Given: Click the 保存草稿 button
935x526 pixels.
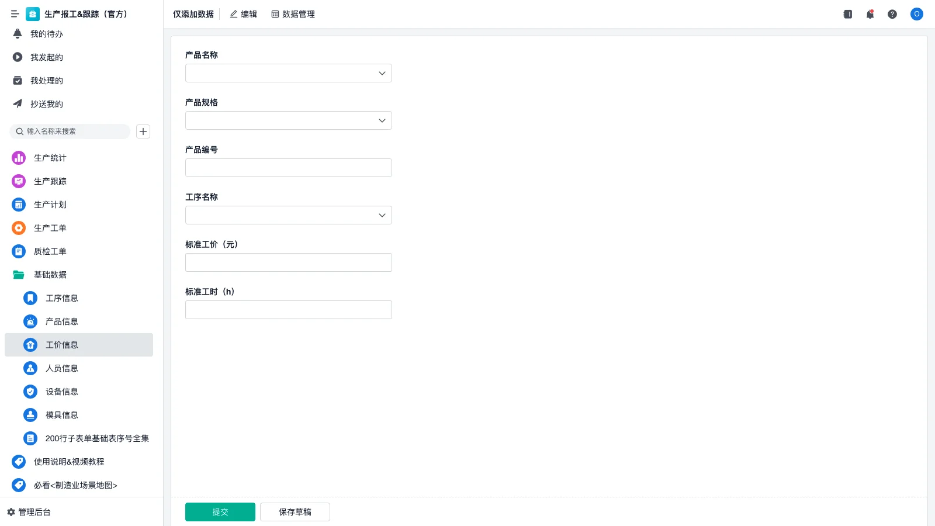Looking at the screenshot, I should click(x=295, y=512).
